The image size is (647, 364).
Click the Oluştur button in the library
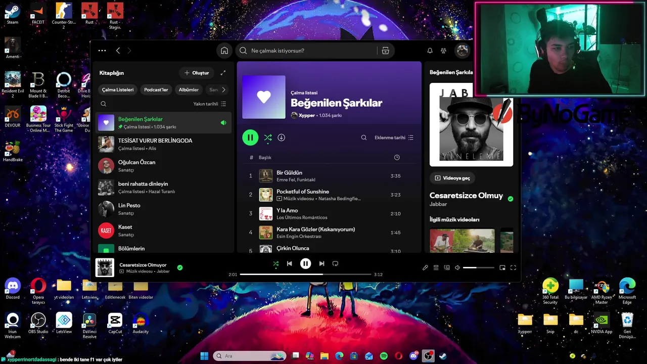[197, 73]
